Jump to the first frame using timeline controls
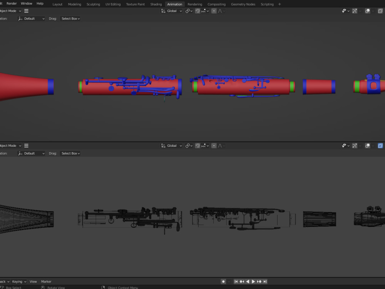This screenshot has height=289, width=385. 236,281
